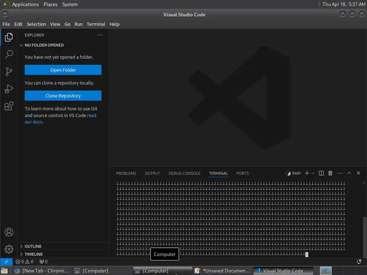Screen dimensions: 367x275
Task: Split the terminal panel
Action: (321, 173)
